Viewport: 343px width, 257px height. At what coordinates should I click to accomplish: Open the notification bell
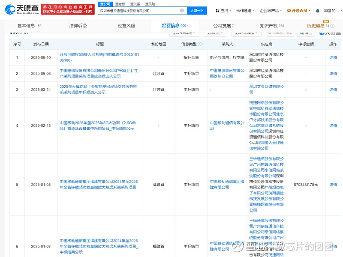point(318,11)
